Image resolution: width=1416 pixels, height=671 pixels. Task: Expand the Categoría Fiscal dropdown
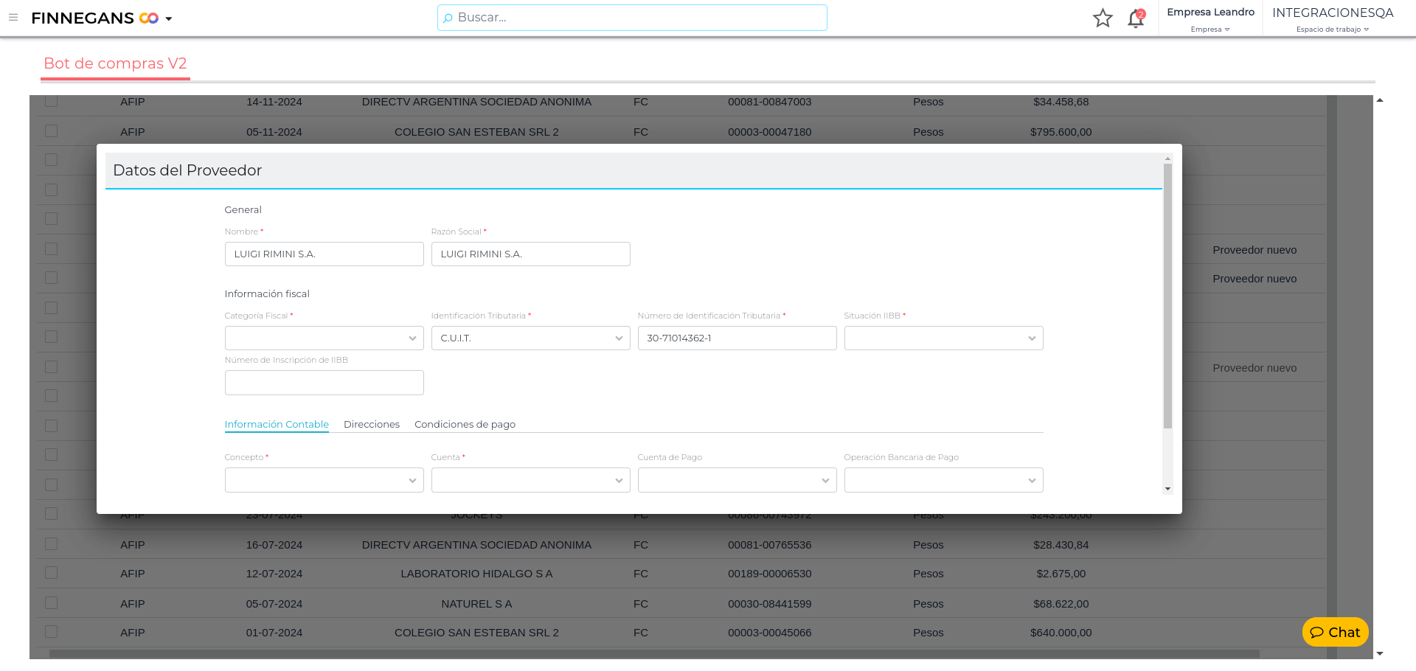point(324,338)
